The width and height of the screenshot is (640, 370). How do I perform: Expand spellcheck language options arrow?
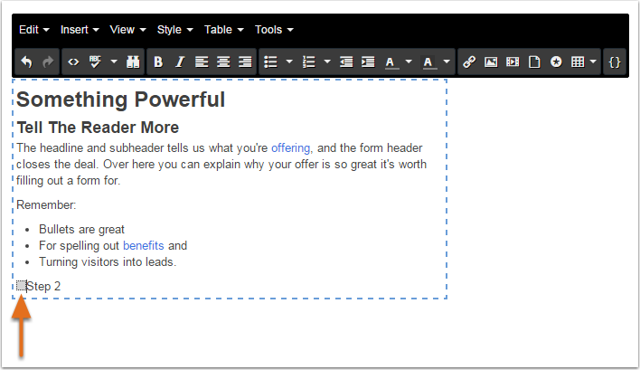pyautogui.click(x=114, y=62)
